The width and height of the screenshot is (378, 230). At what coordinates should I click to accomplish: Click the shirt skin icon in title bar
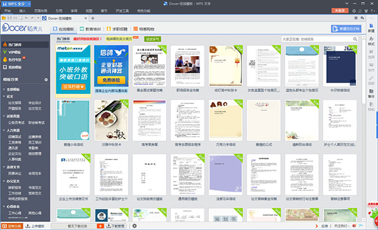(366, 11)
